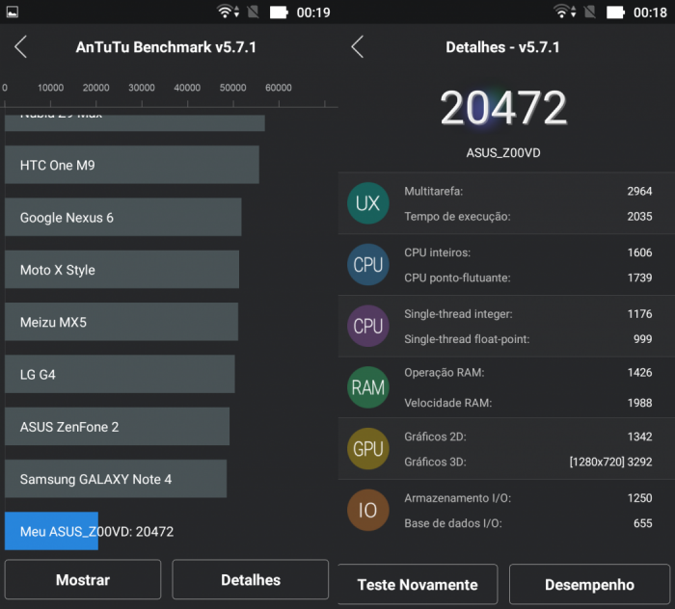Tap the 60000 chart axis label
Viewport: 675px width, 609px height.
279,88
